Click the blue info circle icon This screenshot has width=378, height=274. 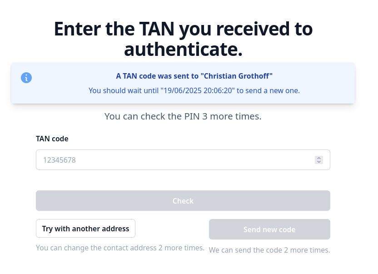coord(26,78)
